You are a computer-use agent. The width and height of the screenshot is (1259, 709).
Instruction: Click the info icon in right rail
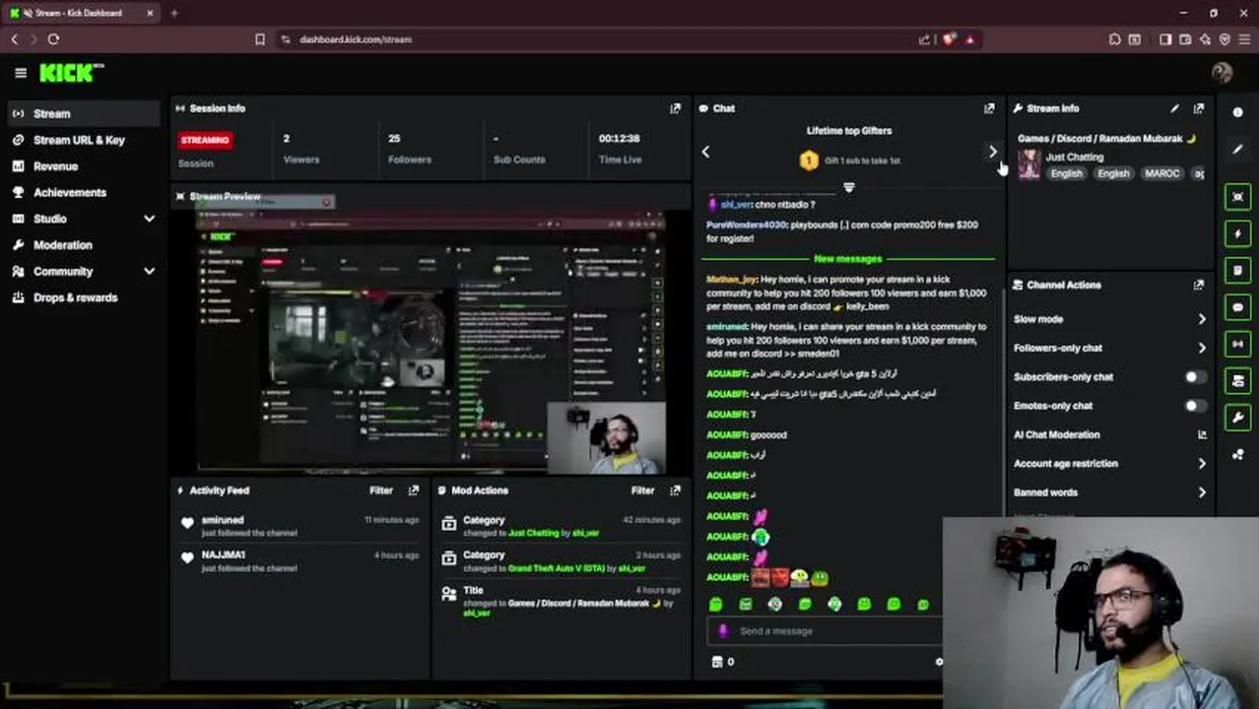point(1238,112)
